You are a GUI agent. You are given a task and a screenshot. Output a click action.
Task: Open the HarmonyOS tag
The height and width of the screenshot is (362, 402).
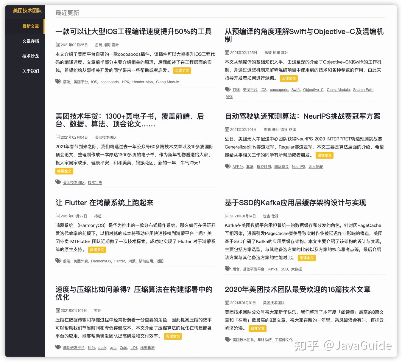[x=101, y=261]
